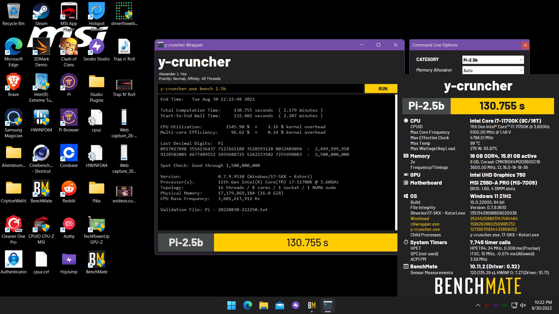Viewport: 559px width, 314px height.
Task: Open the clock and date flyout
Action: tap(542, 305)
